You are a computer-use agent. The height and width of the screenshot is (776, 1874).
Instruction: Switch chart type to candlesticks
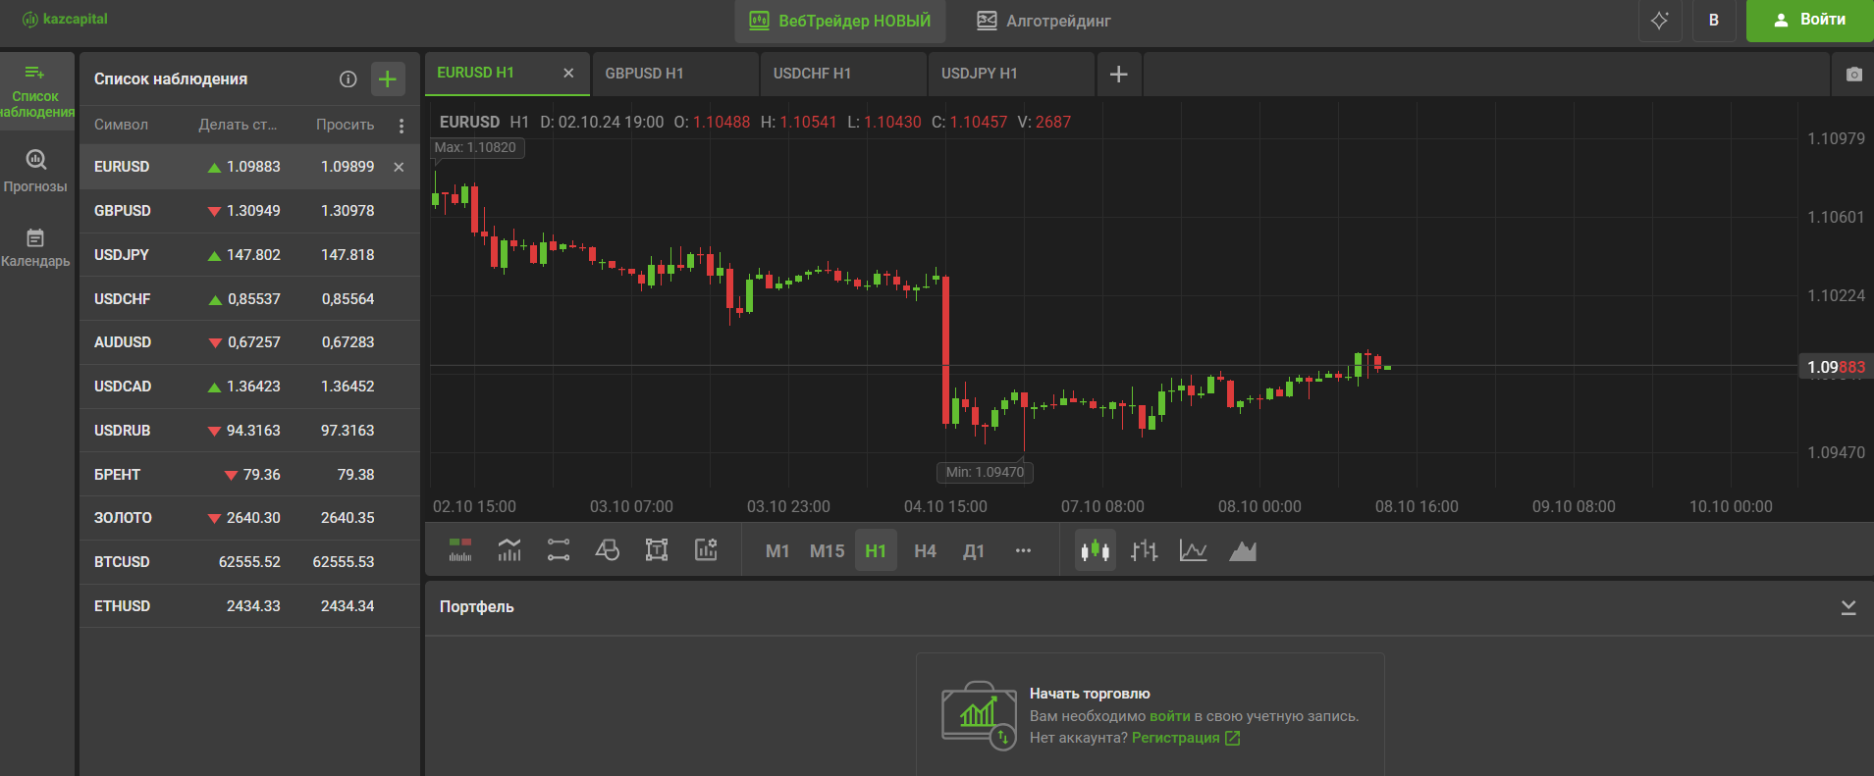coord(1095,551)
